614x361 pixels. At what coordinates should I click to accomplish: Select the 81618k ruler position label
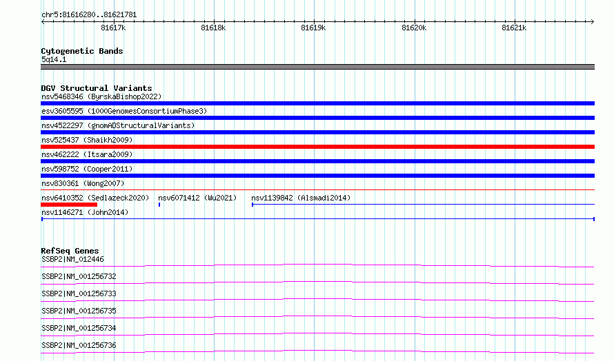(x=213, y=28)
